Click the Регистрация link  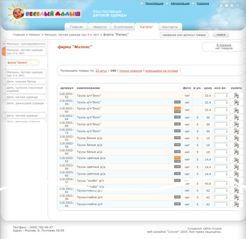(154, 3)
